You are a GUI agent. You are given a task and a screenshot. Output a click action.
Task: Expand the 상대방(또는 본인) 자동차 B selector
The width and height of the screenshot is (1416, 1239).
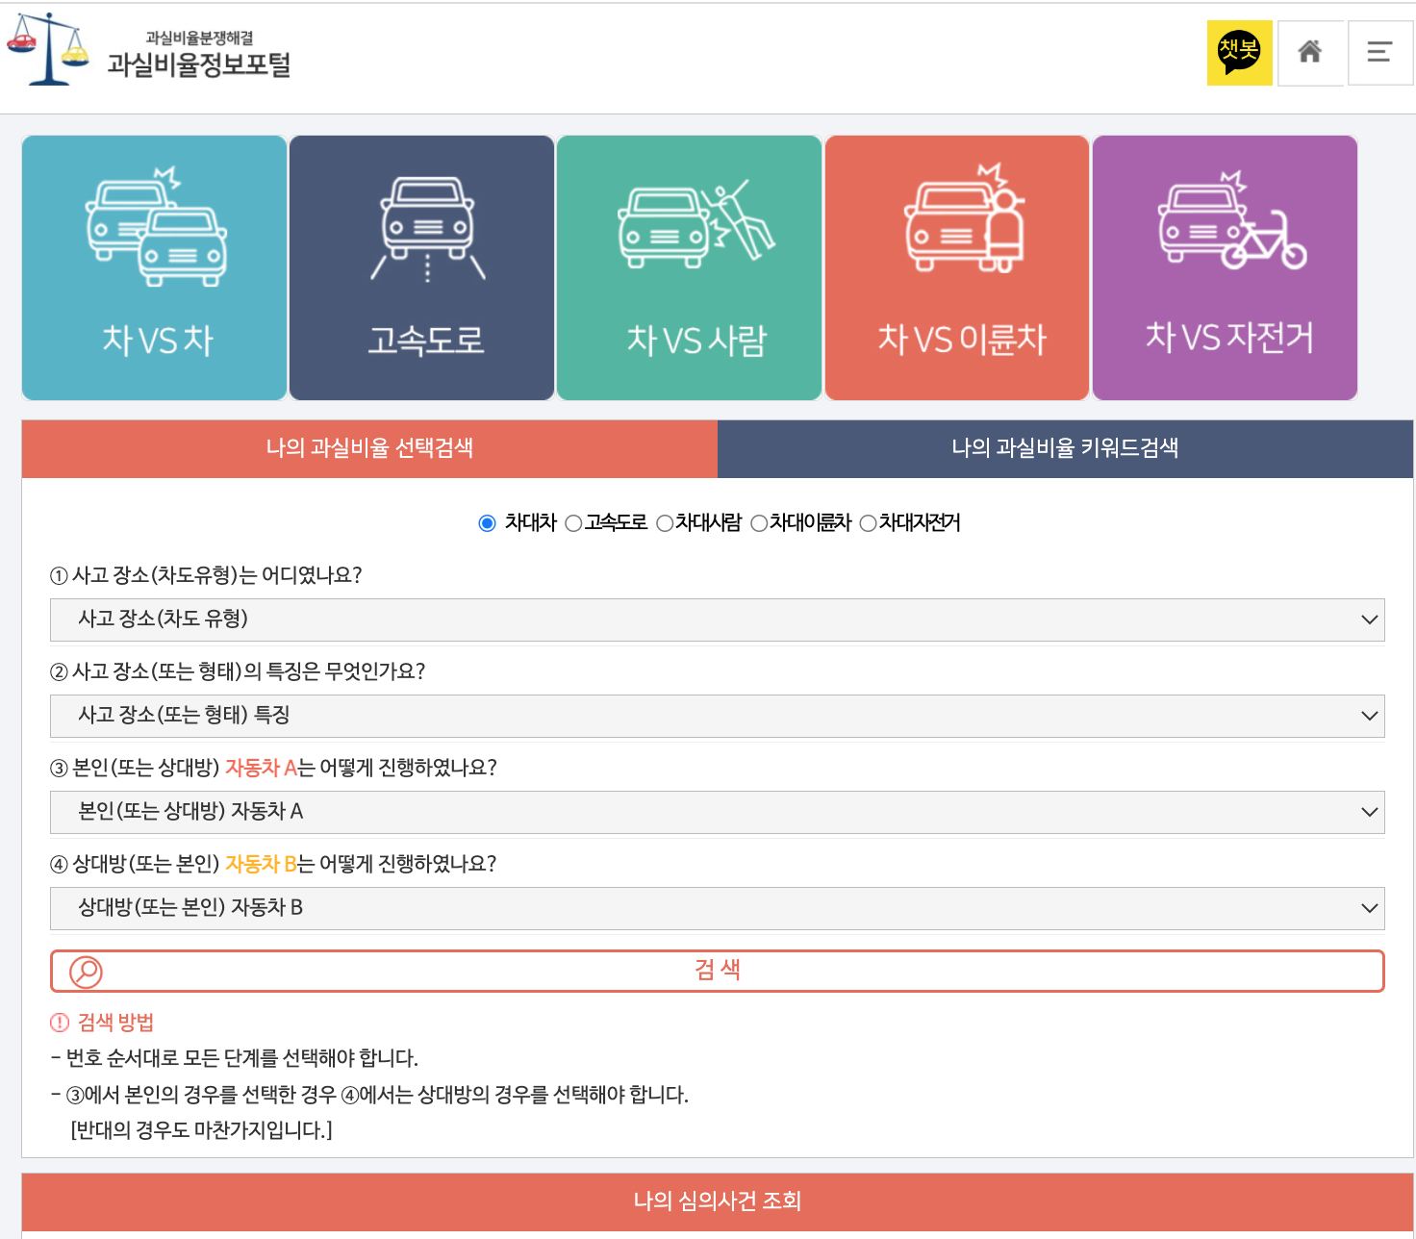(x=716, y=907)
